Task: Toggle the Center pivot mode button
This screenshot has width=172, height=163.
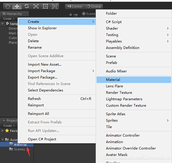Action: tap(75, 6)
